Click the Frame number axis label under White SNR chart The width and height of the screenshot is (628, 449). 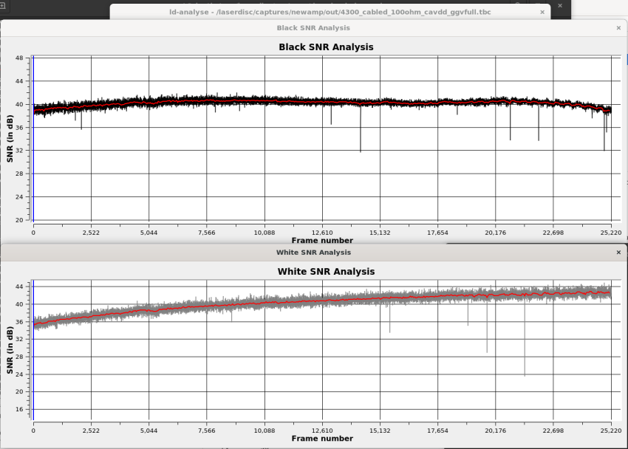tap(322, 439)
